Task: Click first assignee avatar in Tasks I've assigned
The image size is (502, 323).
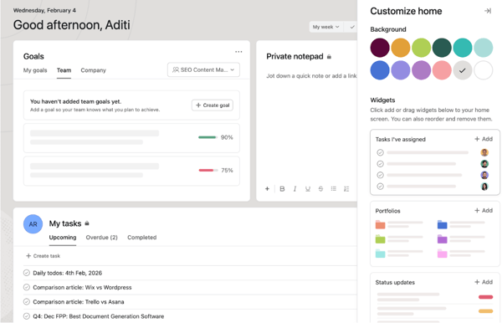Action: 484,152
